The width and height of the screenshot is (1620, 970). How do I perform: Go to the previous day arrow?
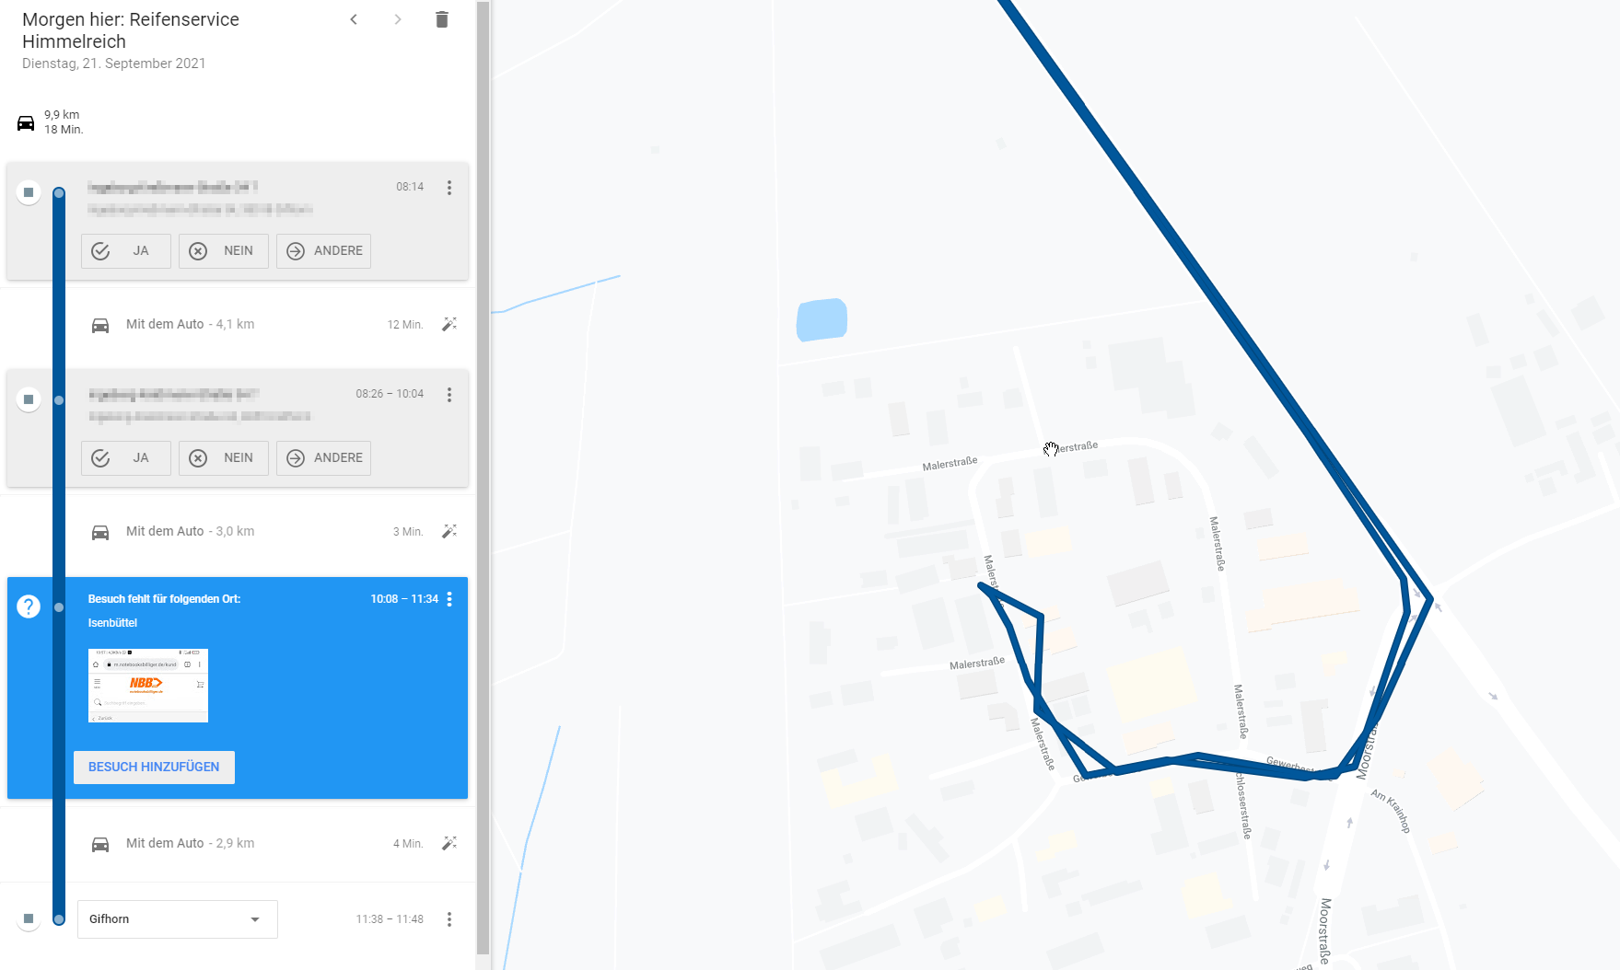pyautogui.click(x=354, y=19)
